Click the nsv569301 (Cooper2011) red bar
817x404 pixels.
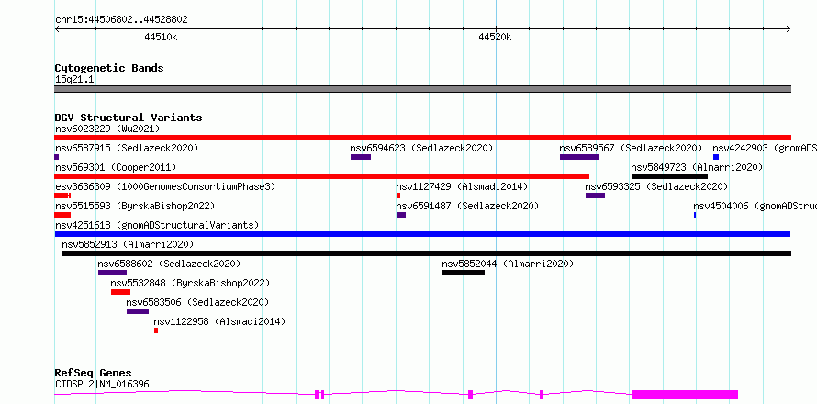point(321,176)
